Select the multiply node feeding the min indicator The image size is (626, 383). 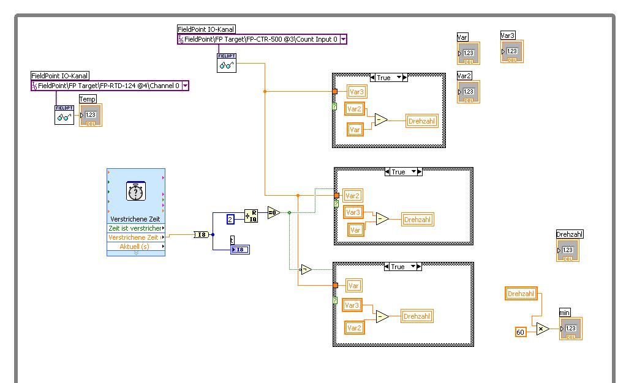coord(542,329)
